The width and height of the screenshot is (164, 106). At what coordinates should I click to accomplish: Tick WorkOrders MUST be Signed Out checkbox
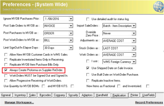click(x=6, y=76)
